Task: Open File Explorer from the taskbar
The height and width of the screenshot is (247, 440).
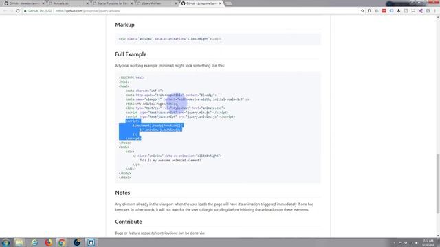Action: pos(19,242)
